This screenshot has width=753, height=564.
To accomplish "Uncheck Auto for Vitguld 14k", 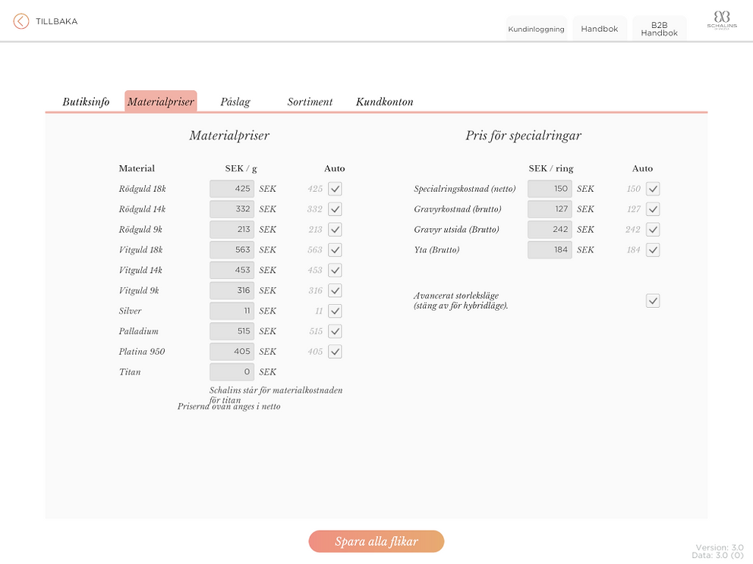I will click(x=335, y=271).
